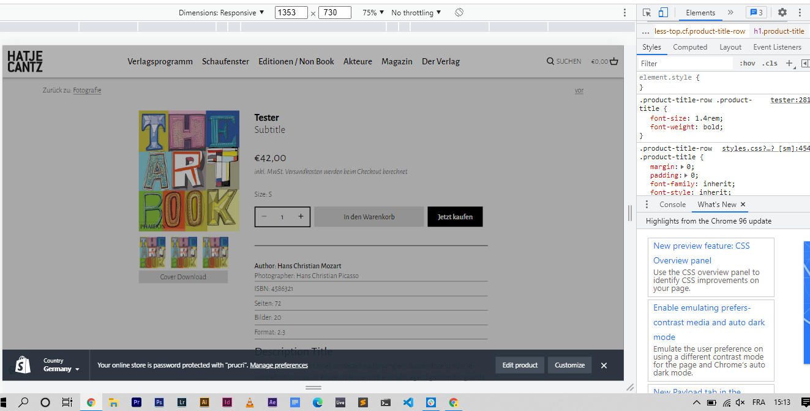Click the rotate screen icon in device toolbar
Image resolution: width=810 pixels, height=411 pixels.
(x=459, y=12)
